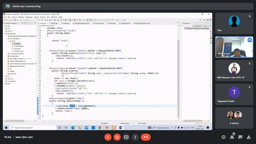
Task: Open the Refactor menu in Eclipse
Action: pos(21,17)
